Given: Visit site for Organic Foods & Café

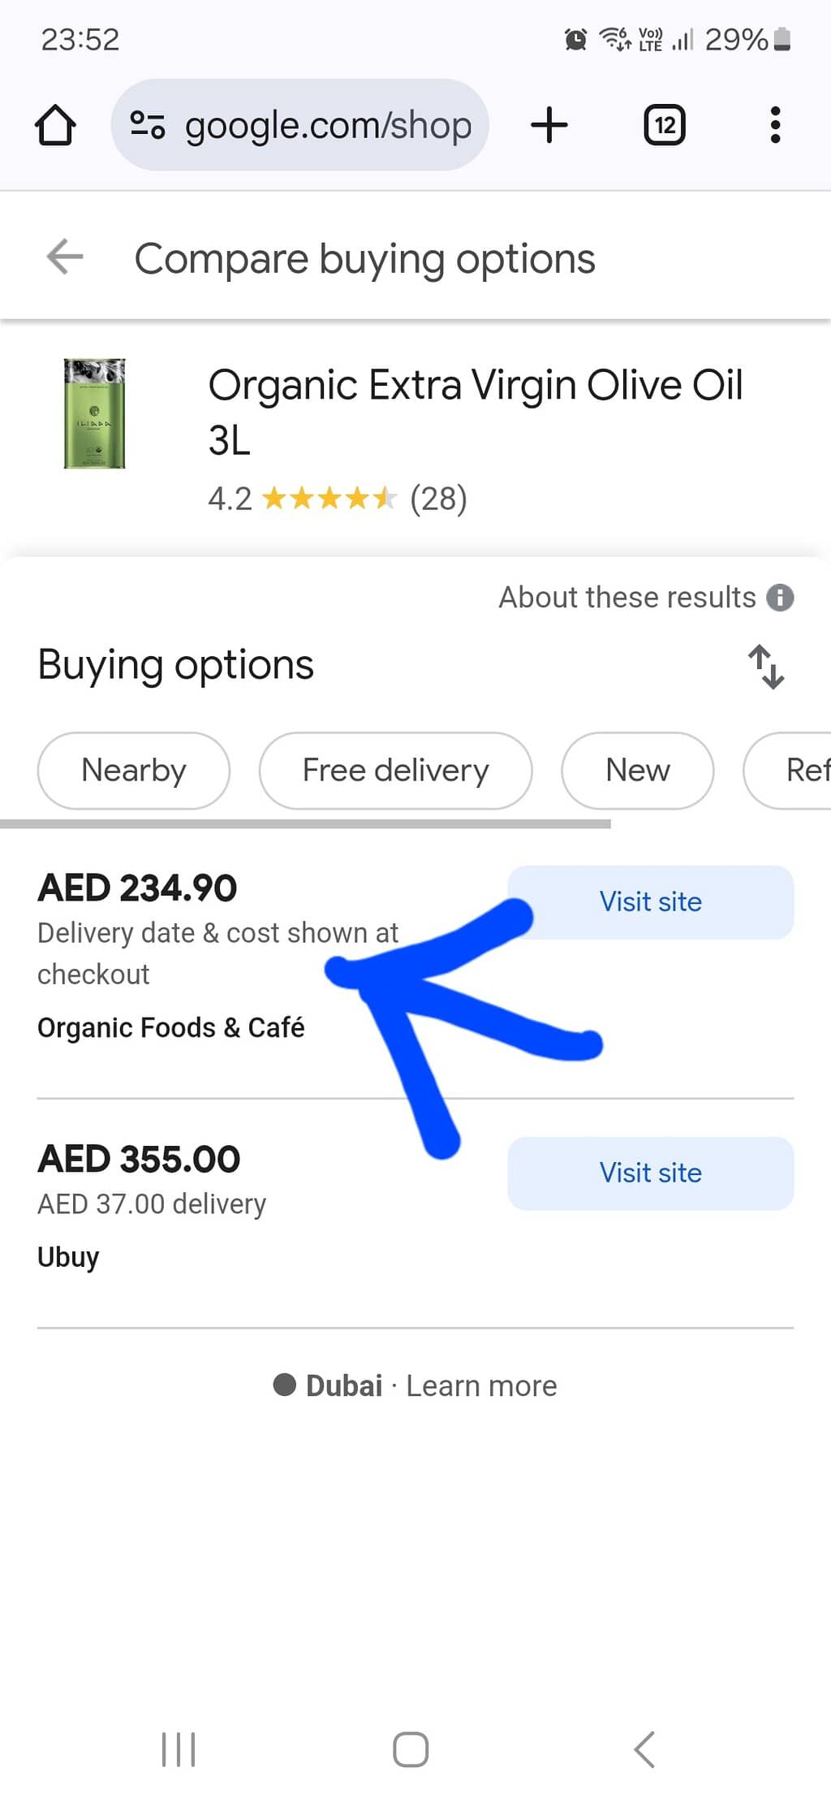Looking at the screenshot, I should pyautogui.click(x=650, y=902).
